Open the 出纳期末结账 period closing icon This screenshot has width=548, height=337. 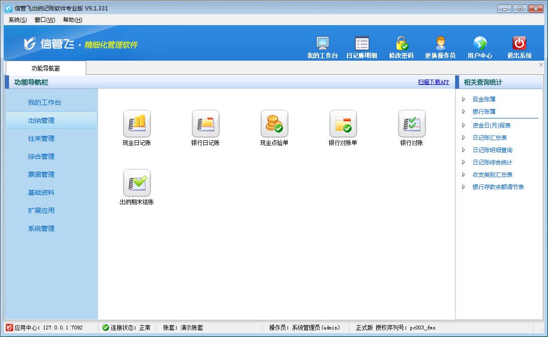(x=137, y=183)
